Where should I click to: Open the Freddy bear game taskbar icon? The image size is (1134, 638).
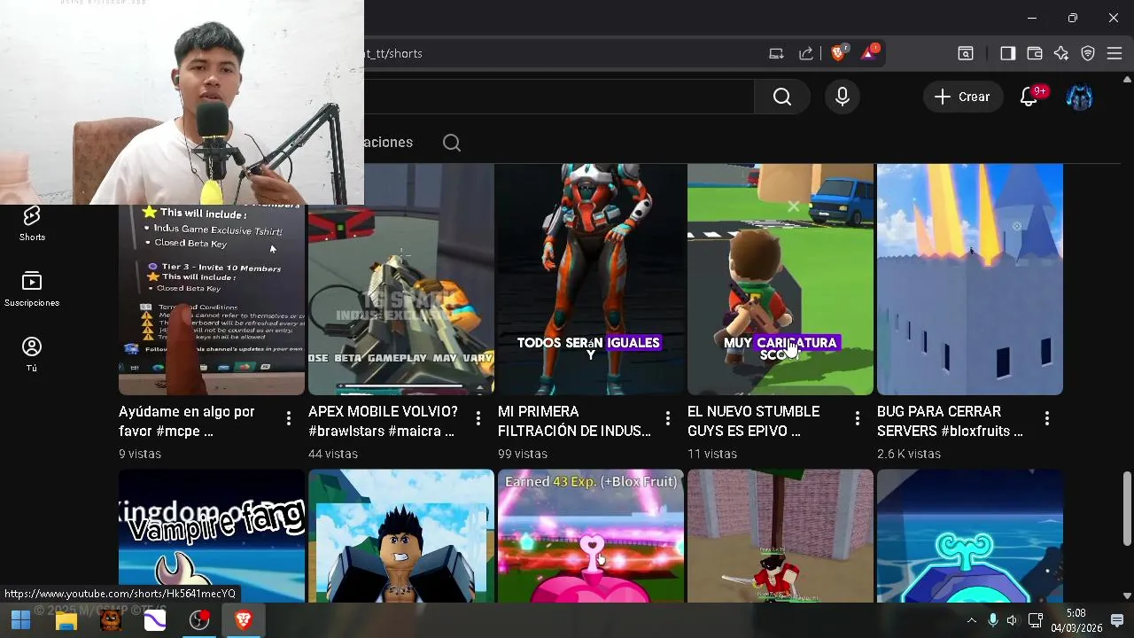pos(110,620)
